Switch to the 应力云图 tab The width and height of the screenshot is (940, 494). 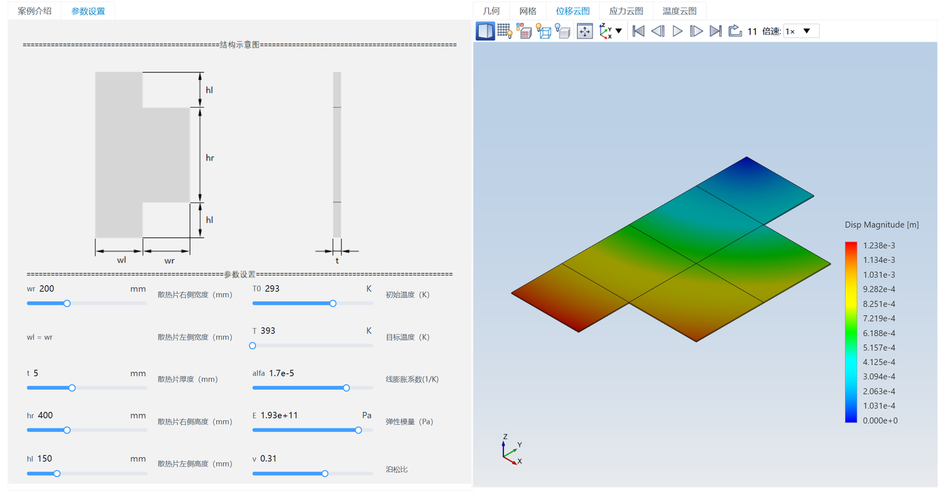click(626, 11)
